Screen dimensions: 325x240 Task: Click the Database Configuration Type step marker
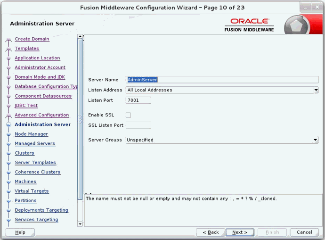click(x=8, y=87)
